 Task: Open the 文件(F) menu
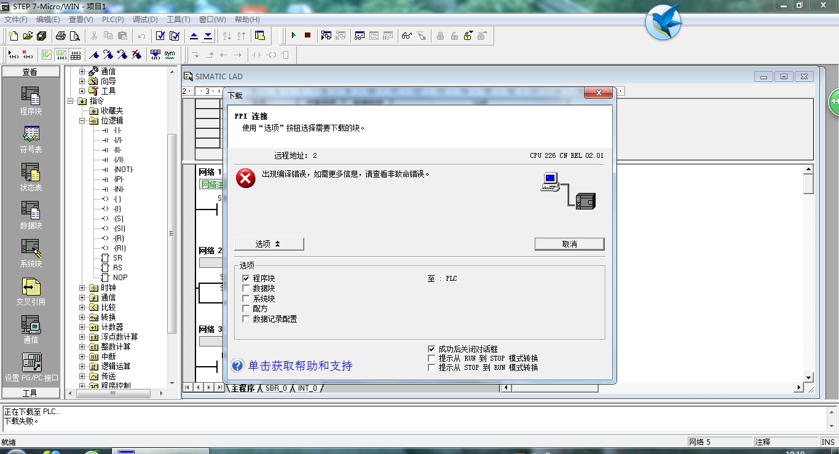pyautogui.click(x=16, y=20)
